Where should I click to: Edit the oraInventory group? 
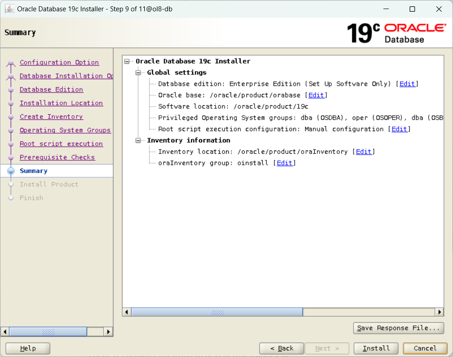(284, 163)
